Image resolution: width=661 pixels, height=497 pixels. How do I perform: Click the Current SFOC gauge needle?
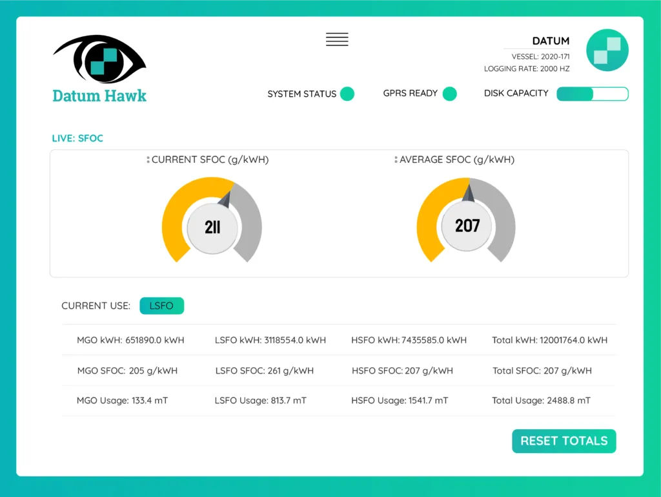[x=225, y=200]
